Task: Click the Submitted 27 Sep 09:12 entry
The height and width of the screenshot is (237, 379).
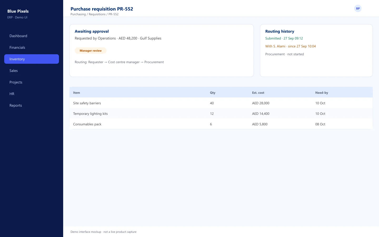Action: tap(284, 38)
